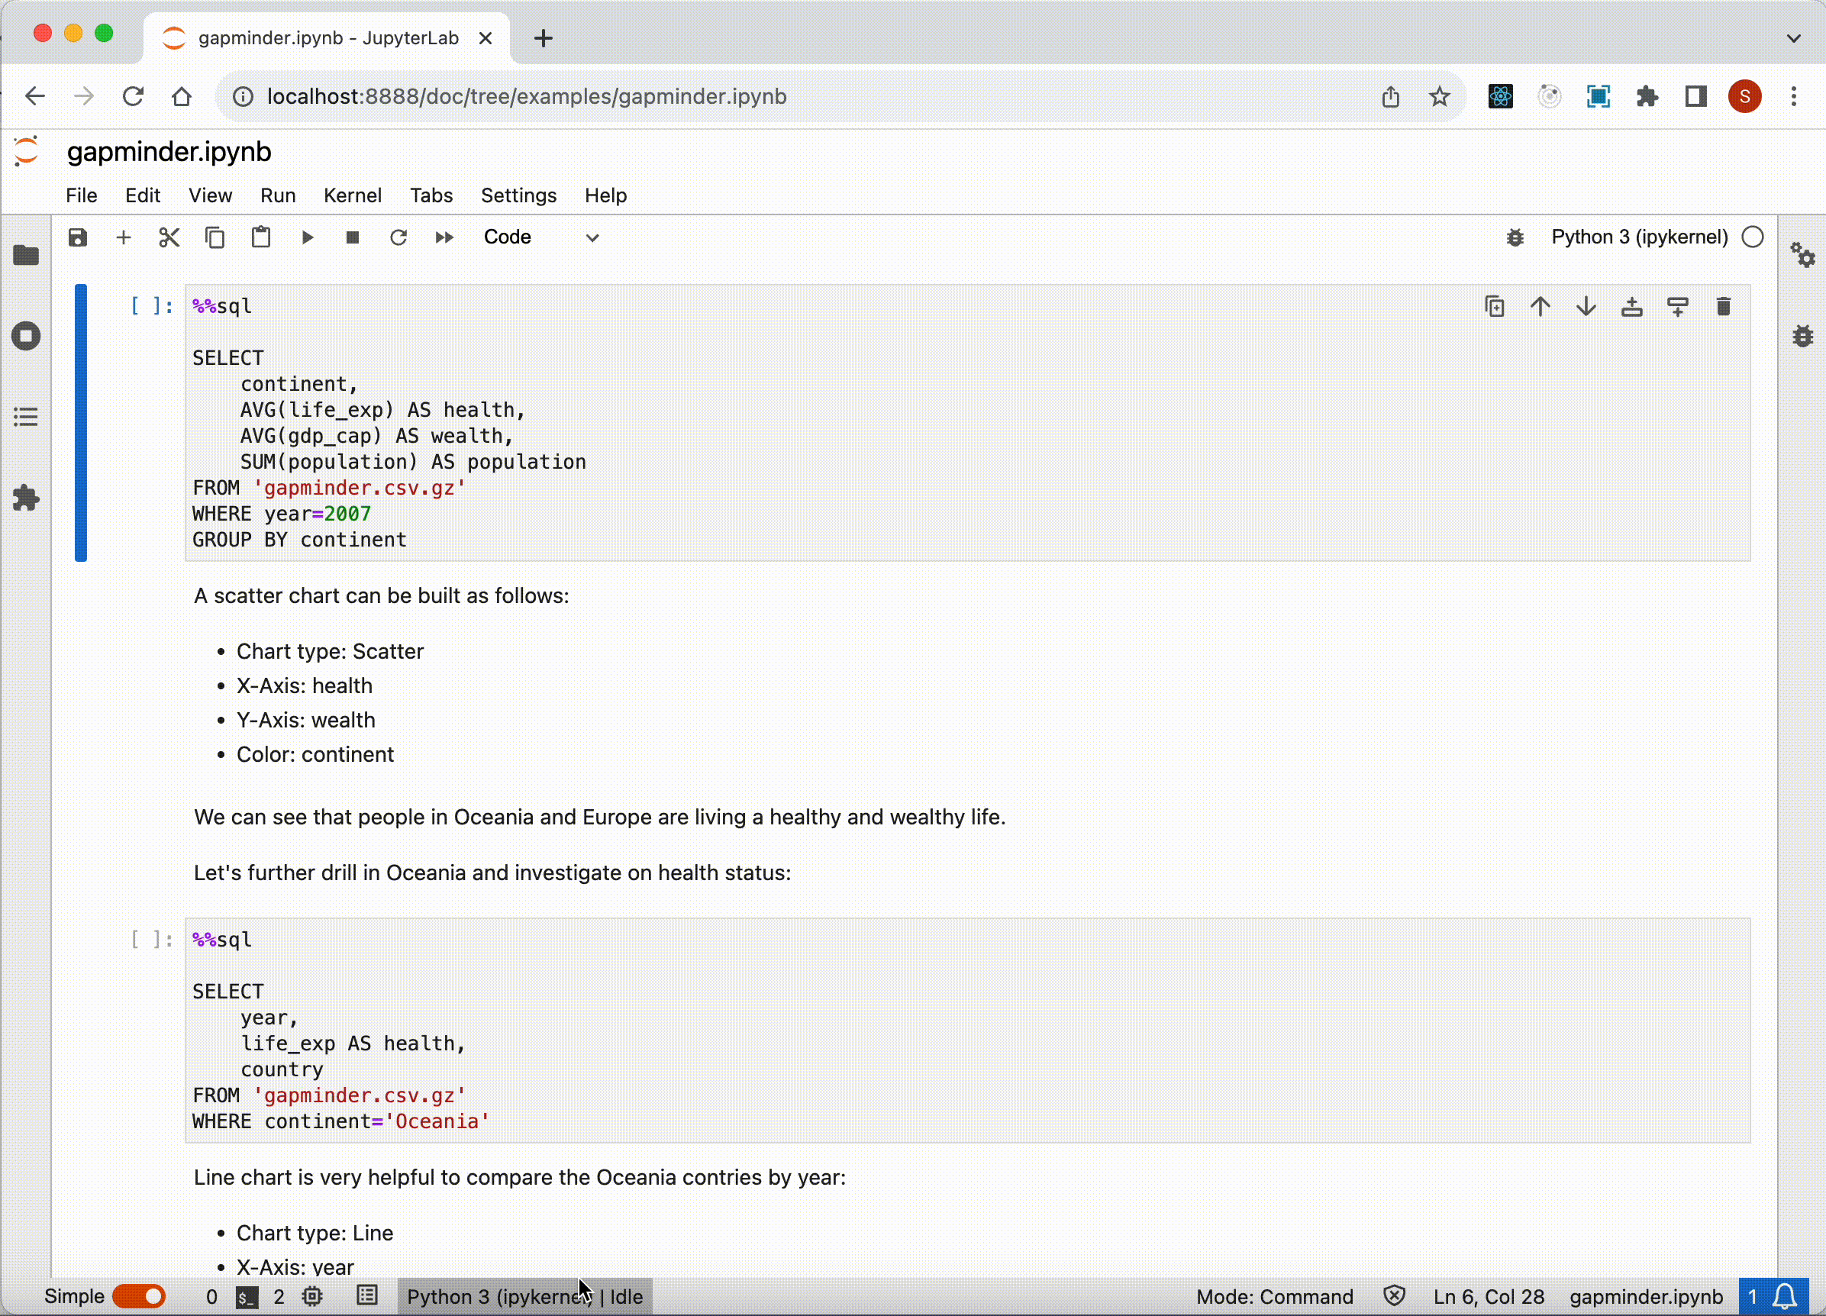Save the notebook with the disk icon
1826x1316 pixels.
coord(77,237)
